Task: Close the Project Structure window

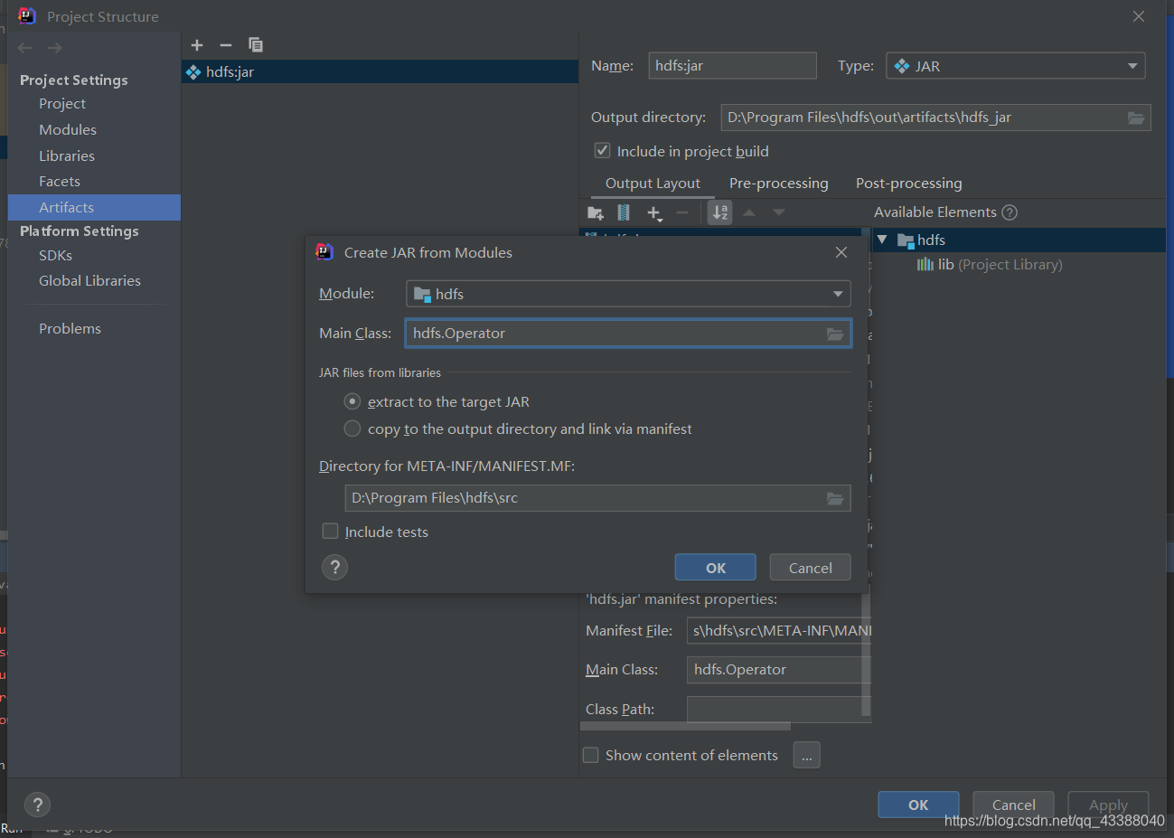Action: tap(1139, 16)
